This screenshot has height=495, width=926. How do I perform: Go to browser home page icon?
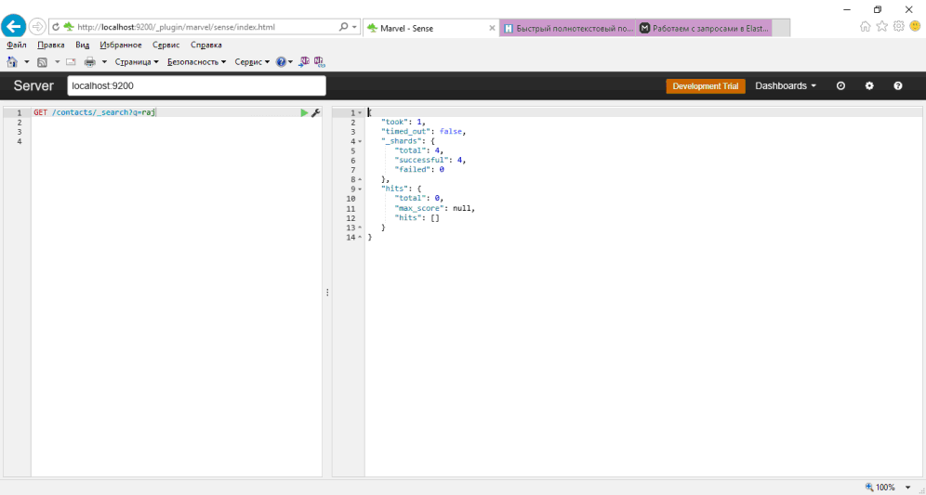pos(866,26)
